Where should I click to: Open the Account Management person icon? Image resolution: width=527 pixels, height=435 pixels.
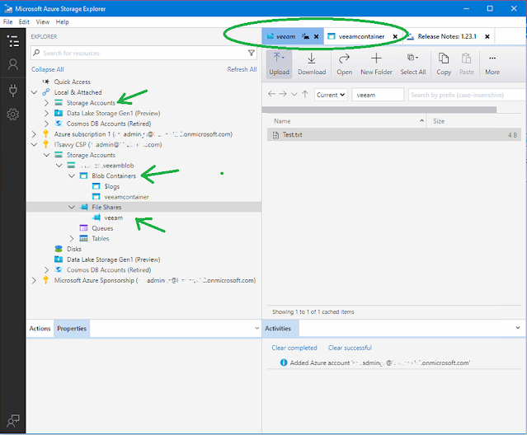[12, 64]
